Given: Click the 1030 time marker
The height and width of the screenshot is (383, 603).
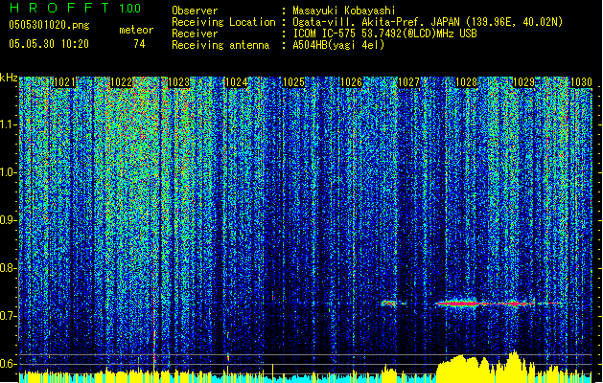Looking at the screenshot, I should click(x=581, y=82).
